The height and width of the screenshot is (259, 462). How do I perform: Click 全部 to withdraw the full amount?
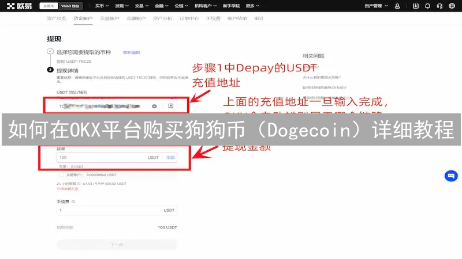pyautogui.click(x=170, y=157)
